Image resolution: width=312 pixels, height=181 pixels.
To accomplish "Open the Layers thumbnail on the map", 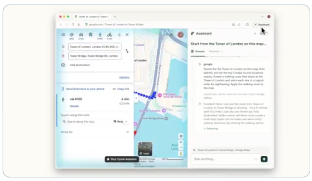I will point(145,149).
